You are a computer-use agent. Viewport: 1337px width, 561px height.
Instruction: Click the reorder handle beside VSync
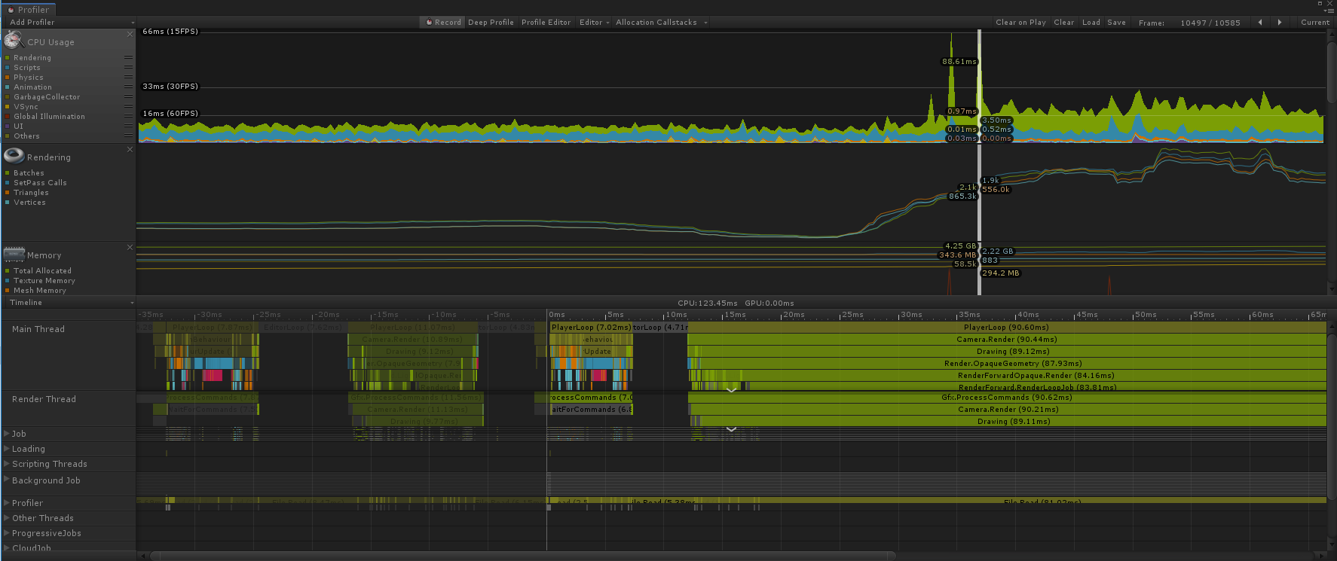click(128, 106)
